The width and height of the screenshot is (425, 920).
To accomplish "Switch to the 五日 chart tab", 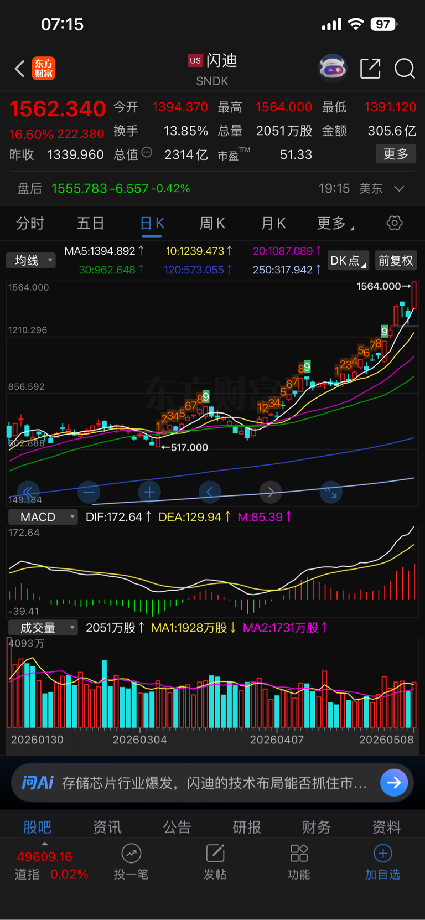I will [x=90, y=223].
